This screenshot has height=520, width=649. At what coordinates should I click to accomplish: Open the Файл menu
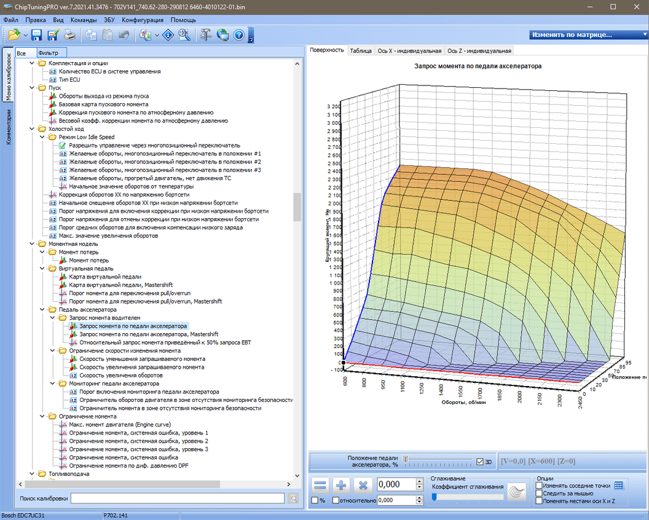11,20
